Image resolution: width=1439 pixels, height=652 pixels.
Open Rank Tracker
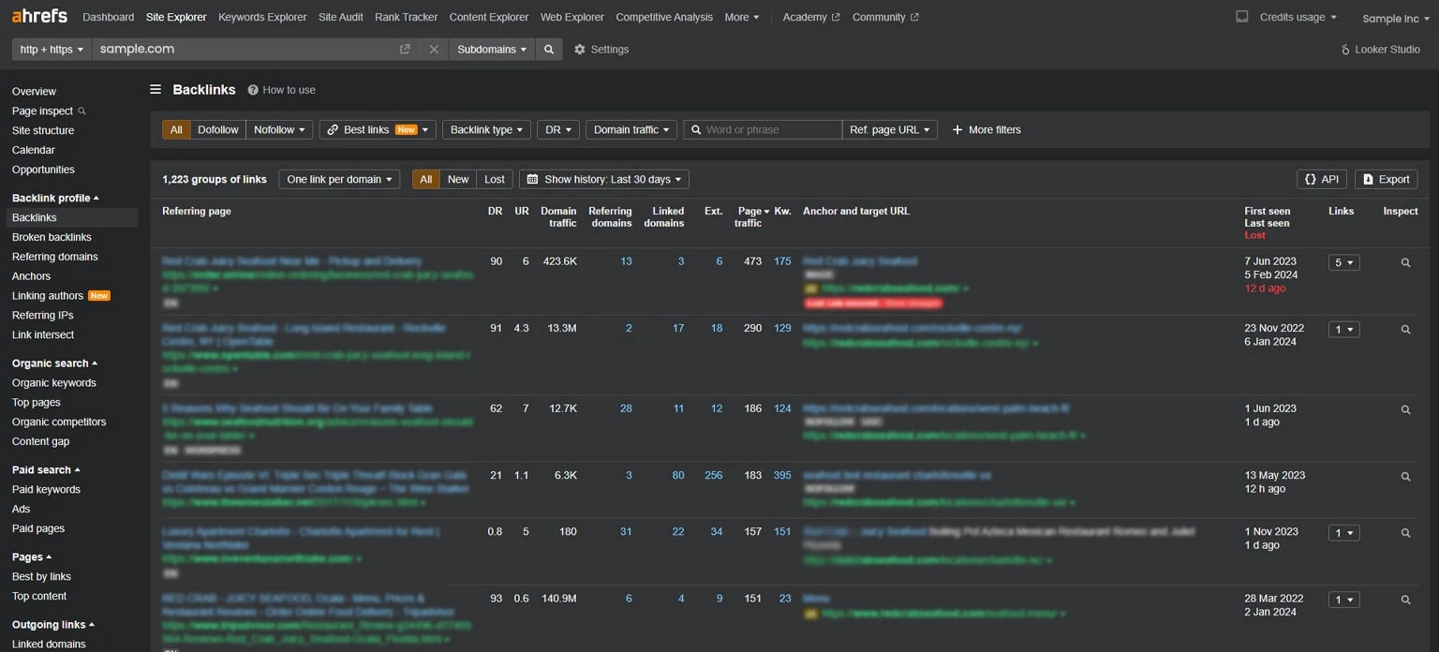[x=406, y=17]
